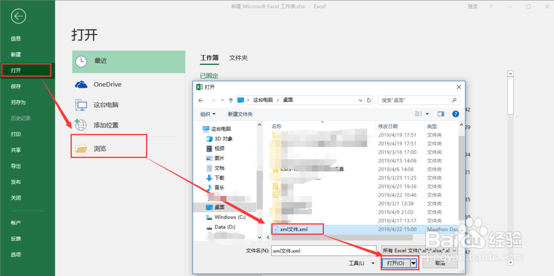Select 文档 in navigation tree
The height and width of the screenshot is (276, 554).
tap(215, 168)
